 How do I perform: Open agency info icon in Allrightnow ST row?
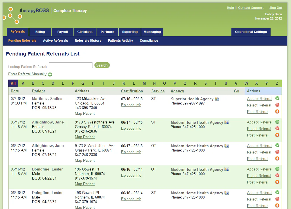pos(227,122)
